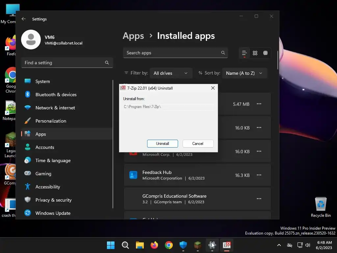The image size is (337, 253).
Task: Click the Feedback Hub app icon
Action: [133, 175]
